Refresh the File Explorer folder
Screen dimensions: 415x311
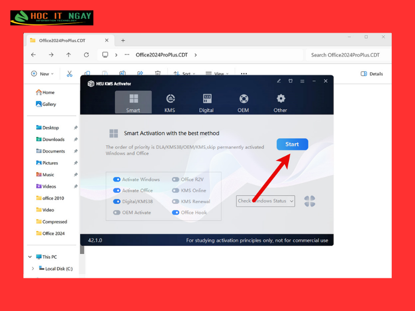[86, 55]
